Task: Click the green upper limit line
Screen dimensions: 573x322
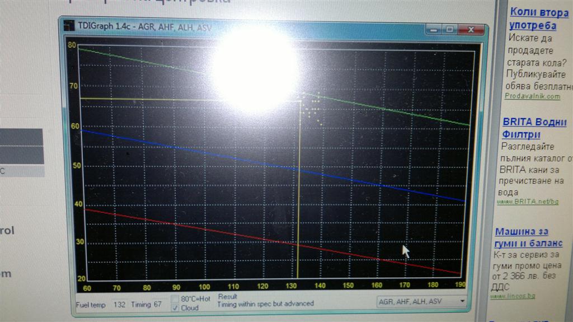Action: click(392, 110)
